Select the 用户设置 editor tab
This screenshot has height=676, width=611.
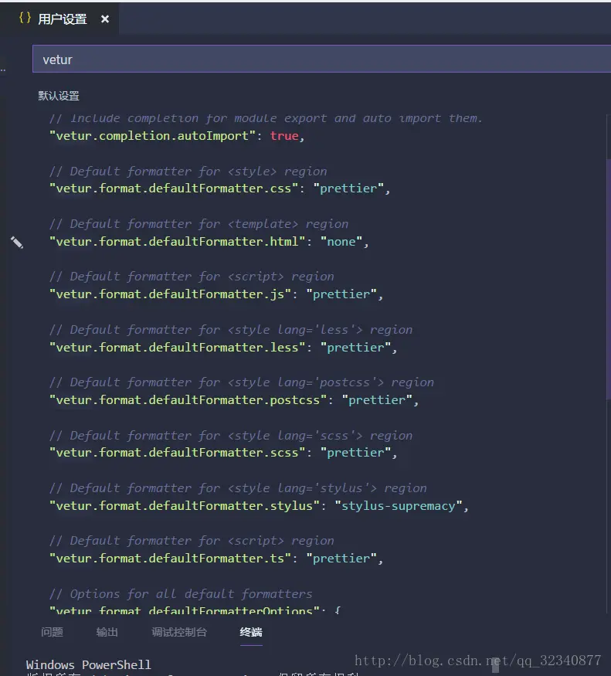(59, 19)
